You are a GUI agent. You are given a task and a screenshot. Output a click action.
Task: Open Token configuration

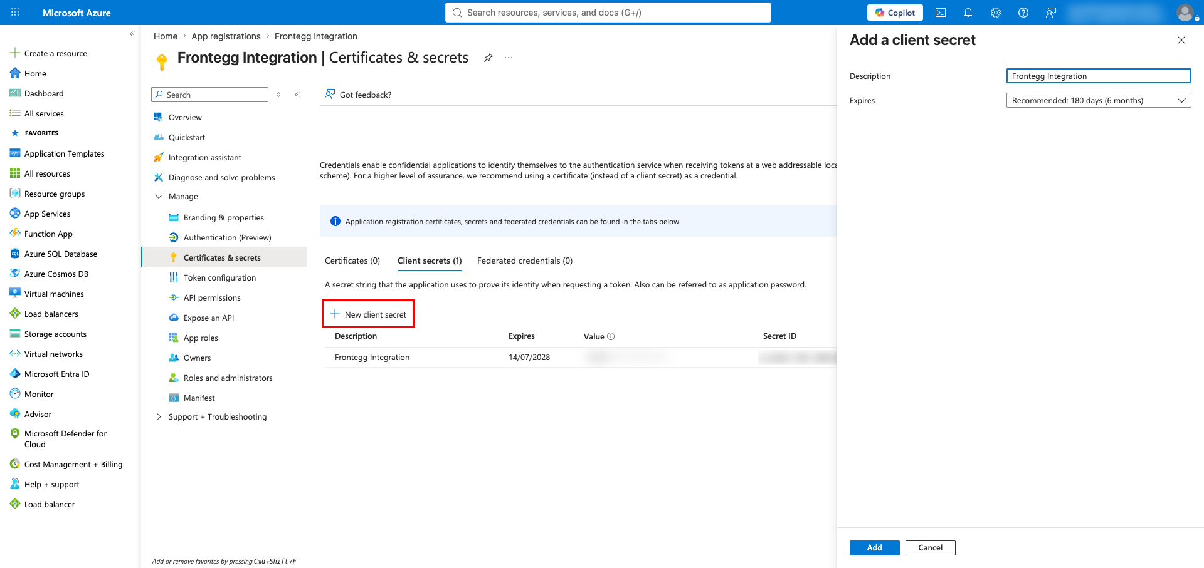(x=219, y=277)
